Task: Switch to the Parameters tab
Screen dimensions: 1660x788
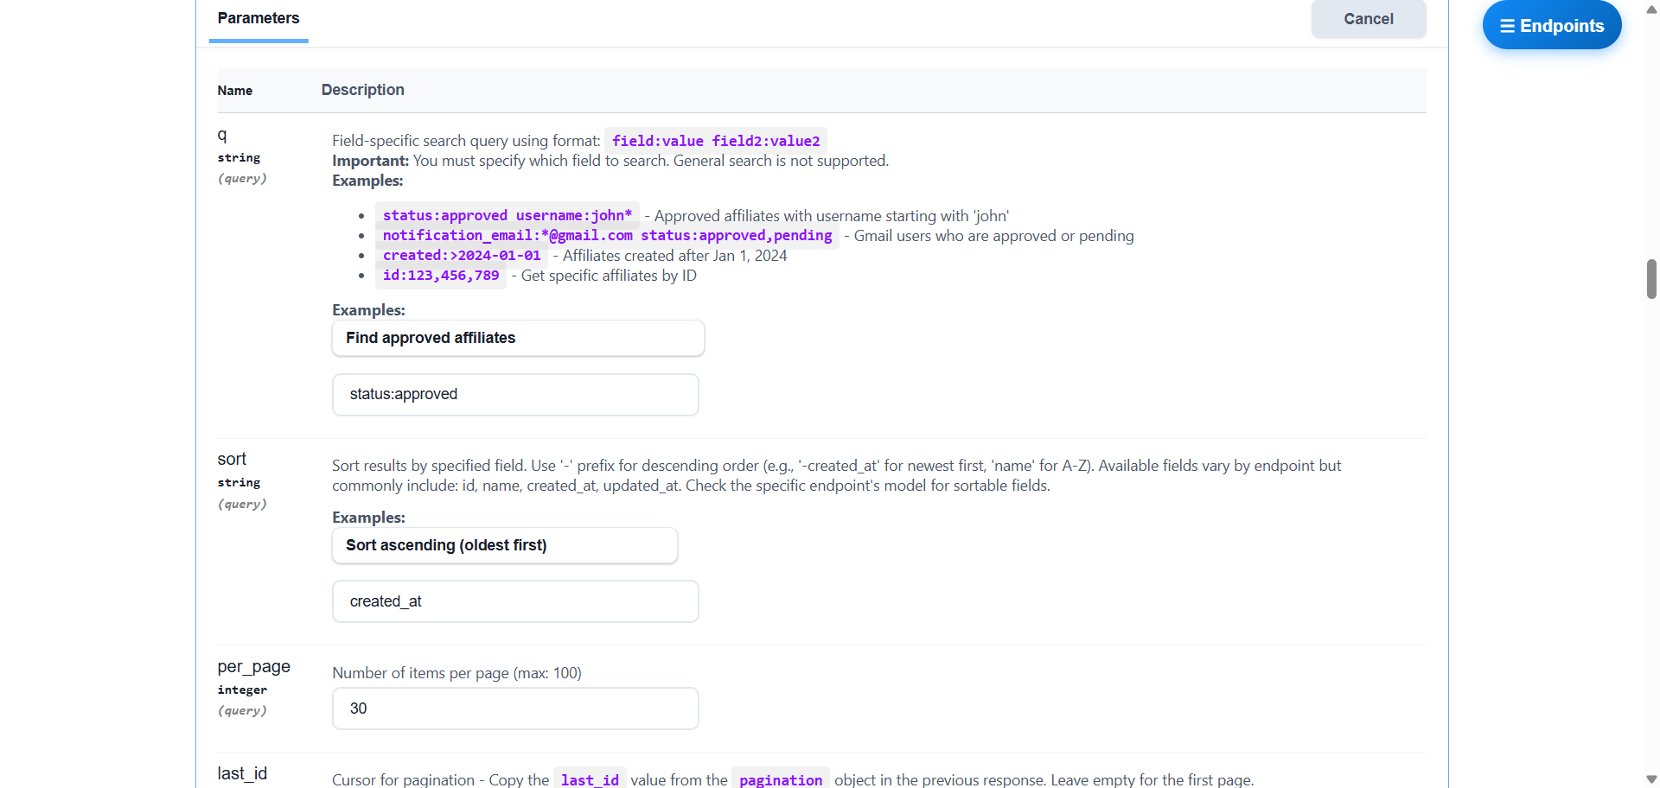Action: click(258, 18)
